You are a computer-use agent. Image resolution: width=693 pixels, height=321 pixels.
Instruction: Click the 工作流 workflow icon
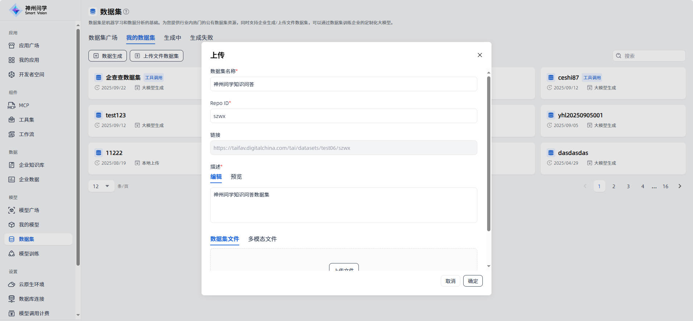point(12,134)
